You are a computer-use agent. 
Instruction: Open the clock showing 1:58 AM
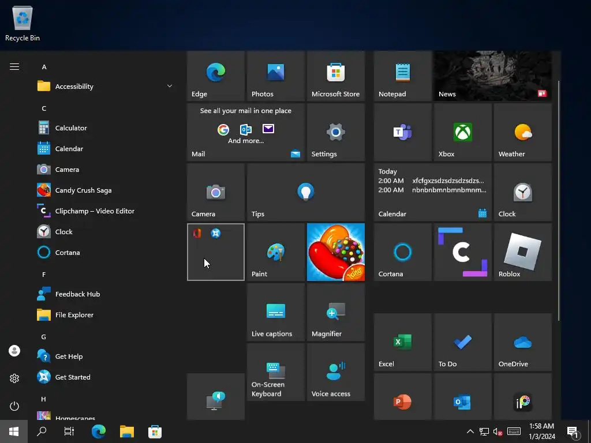(x=541, y=431)
